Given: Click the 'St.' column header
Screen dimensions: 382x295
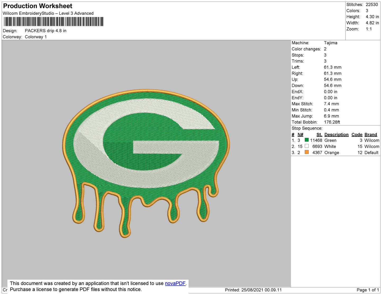Looking at the screenshot, I should click(x=319, y=135).
